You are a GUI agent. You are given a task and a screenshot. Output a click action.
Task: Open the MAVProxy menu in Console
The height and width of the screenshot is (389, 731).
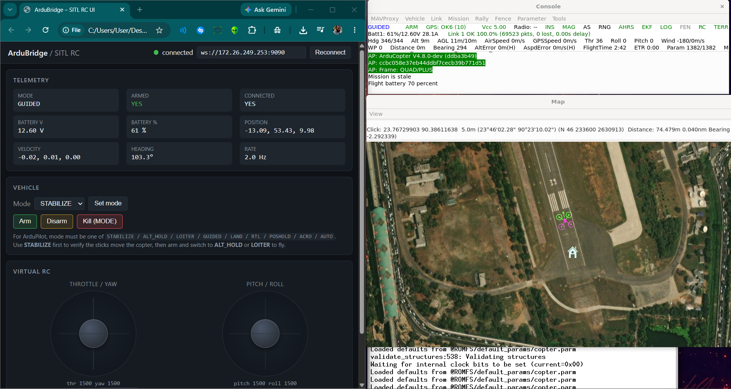pyautogui.click(x=385, y=19)
